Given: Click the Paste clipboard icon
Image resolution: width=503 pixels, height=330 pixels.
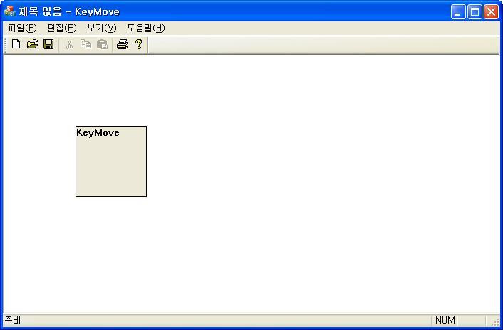Looking at the screenshot, I should click(x=103, y=44).
